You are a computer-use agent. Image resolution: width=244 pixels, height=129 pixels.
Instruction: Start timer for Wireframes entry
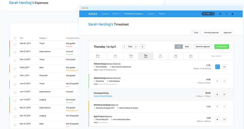coord(217,81)
